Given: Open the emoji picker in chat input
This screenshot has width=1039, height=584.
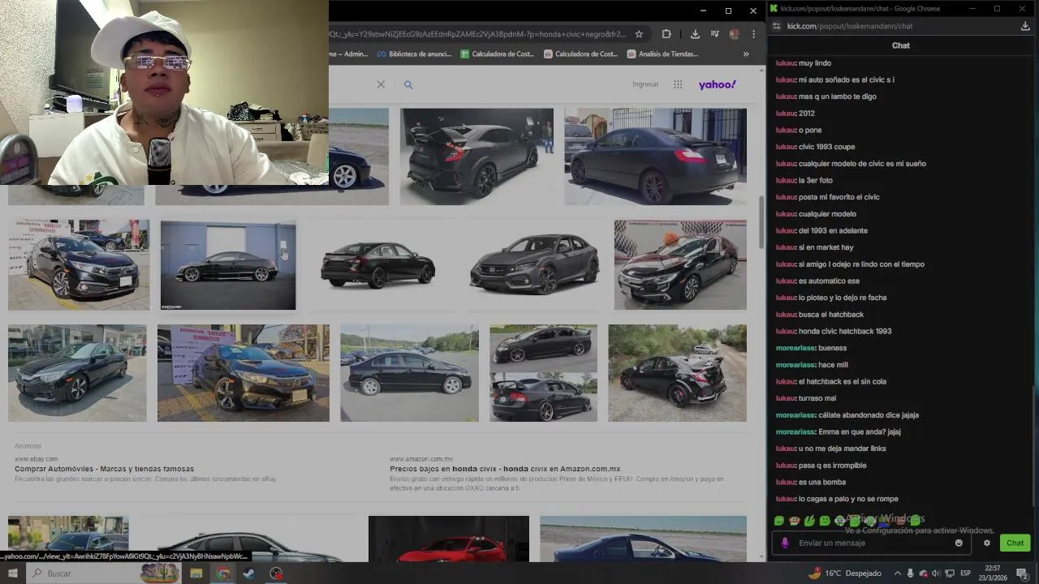Looking at the screenshot, I should click(x=959, y=543).
